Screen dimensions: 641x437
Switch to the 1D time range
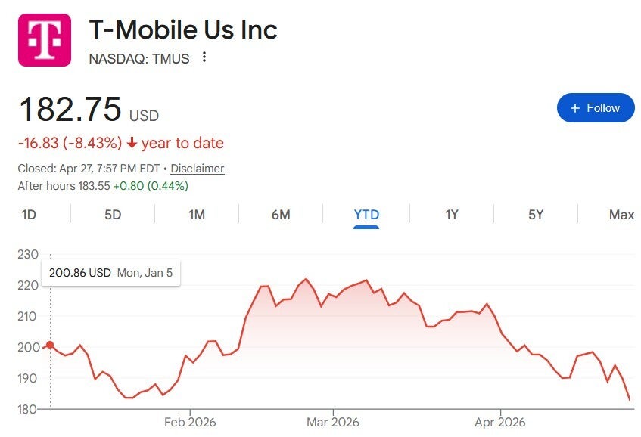(27, 215)
